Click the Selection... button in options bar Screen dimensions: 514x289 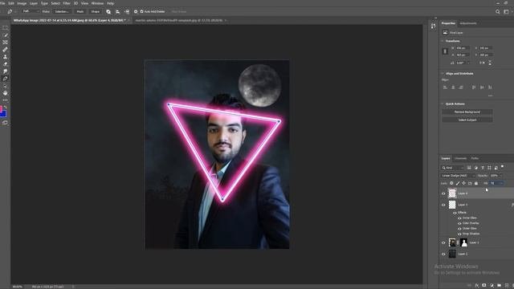[x=62, y=11]
